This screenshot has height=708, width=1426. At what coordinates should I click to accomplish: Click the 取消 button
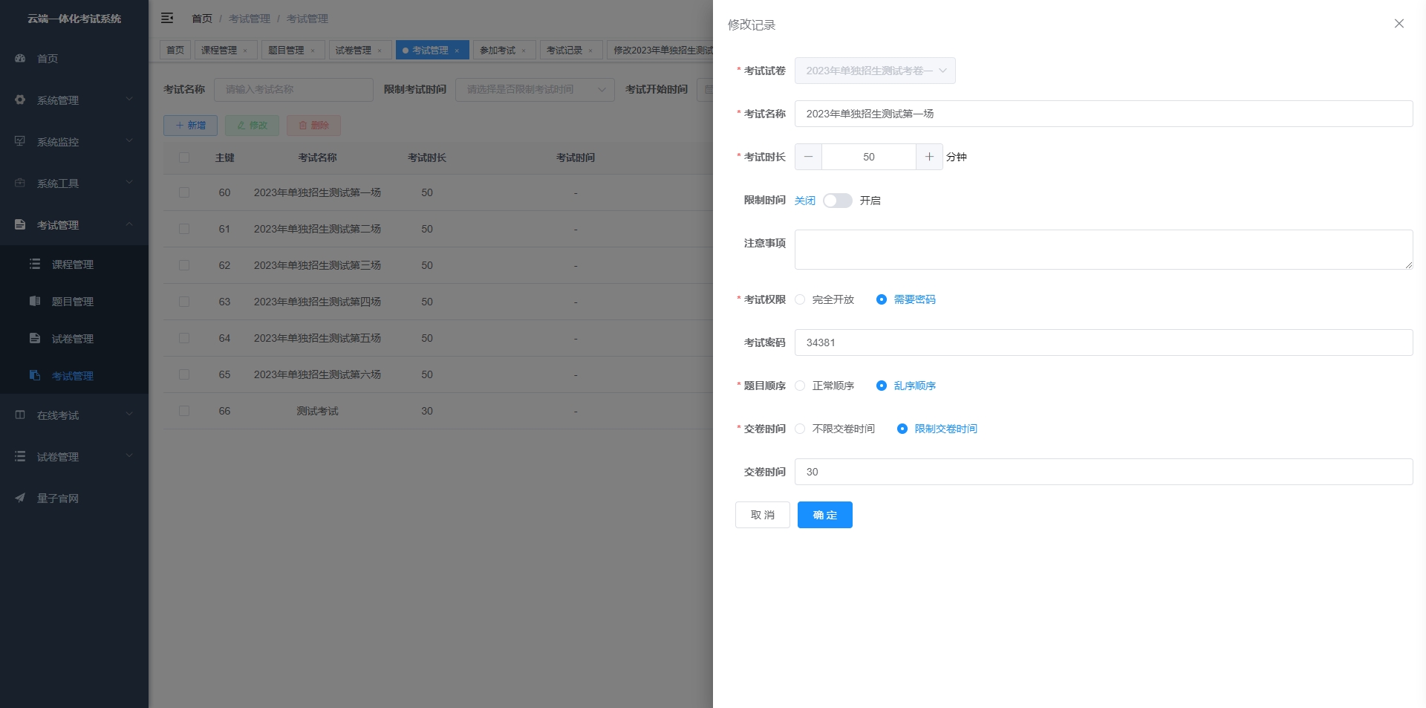click(763, 515)
